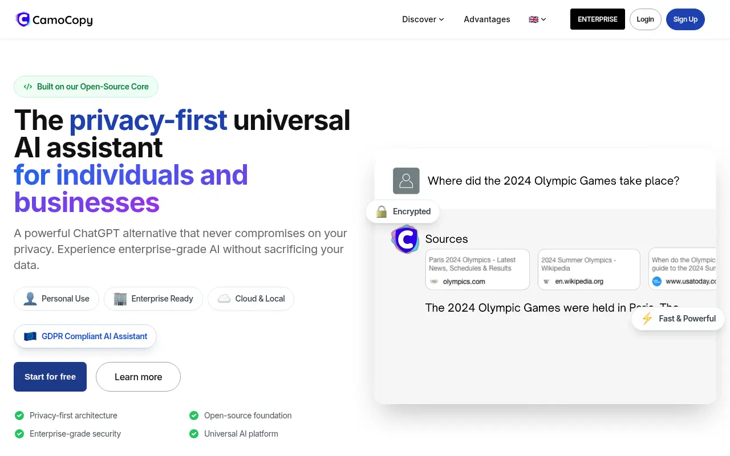The image size is (730, 456).
Task: Click the Learn more button
Action: pyautogui.click(x=138, y=377)
